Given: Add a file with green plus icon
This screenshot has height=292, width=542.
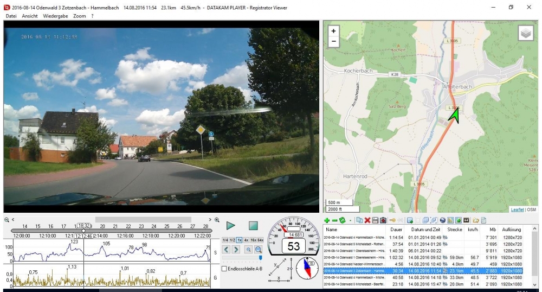Looking at the screenshot, I should pos(327,220).
